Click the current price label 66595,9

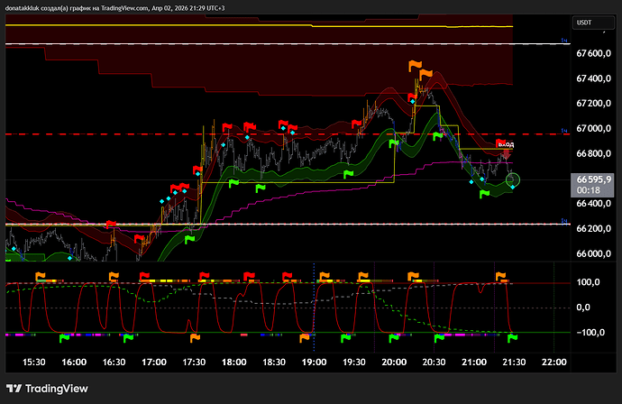[593, 179]
